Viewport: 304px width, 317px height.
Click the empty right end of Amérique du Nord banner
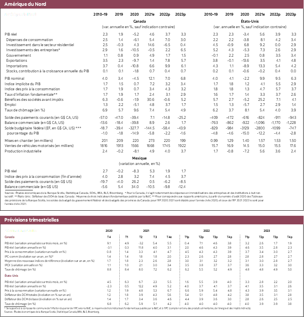pos(235,4)
